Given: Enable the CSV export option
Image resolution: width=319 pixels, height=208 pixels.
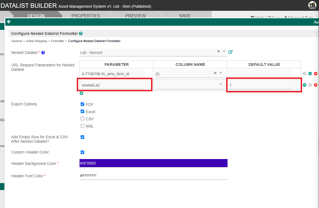Looking at the screenshot, I should [82, 119].
